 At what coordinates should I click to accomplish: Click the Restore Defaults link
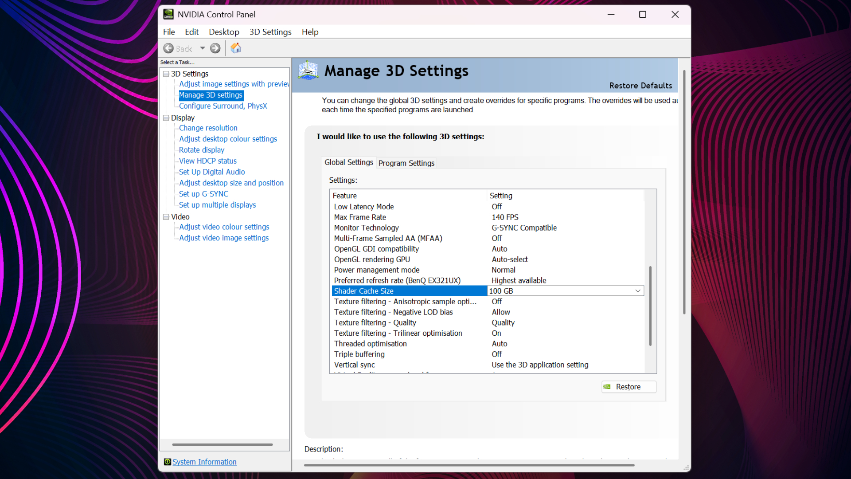640,85
